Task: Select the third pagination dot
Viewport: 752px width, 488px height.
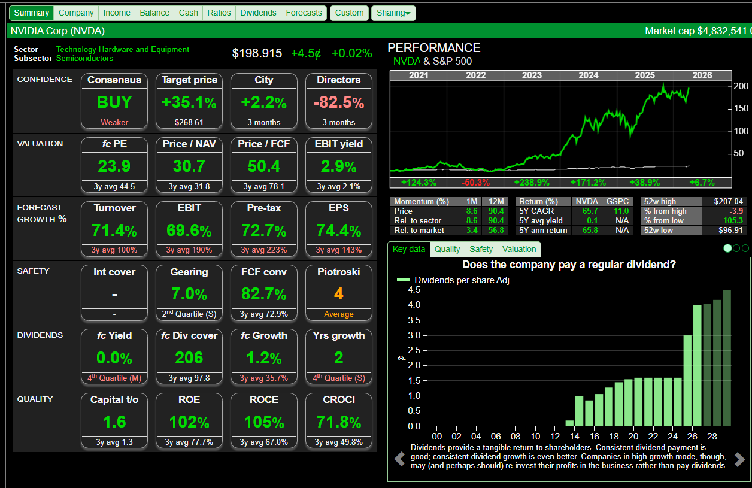Action: pos(745,248)
